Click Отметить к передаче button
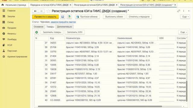 pos(139,17)
